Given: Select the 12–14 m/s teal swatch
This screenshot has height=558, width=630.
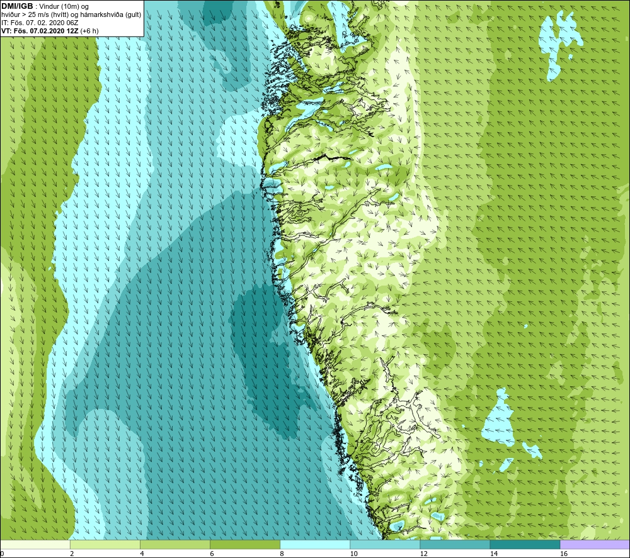Looking at the screenshot, I should (454, 545).
